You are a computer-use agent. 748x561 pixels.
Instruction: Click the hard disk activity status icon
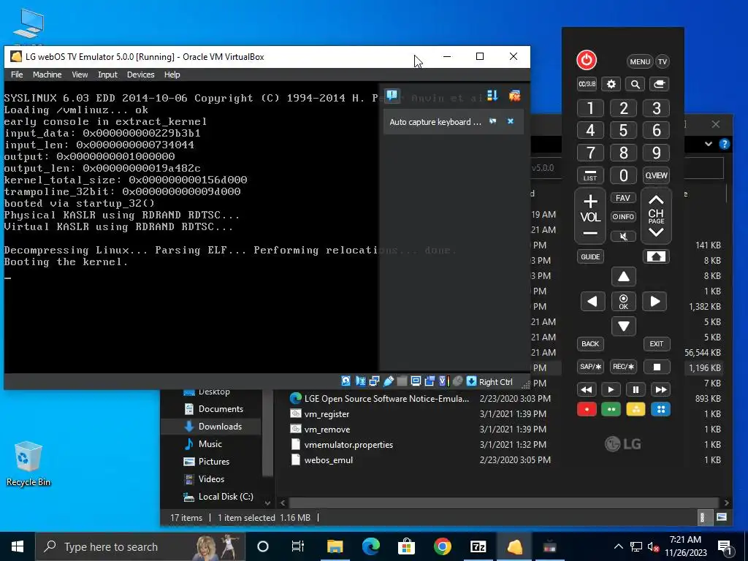pyautogui.click(x=346, y=381)
